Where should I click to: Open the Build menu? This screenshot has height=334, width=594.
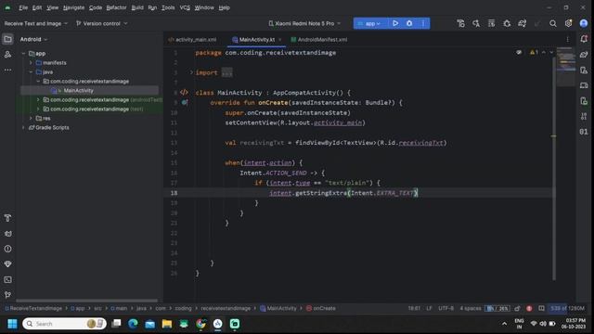[137, 7]
